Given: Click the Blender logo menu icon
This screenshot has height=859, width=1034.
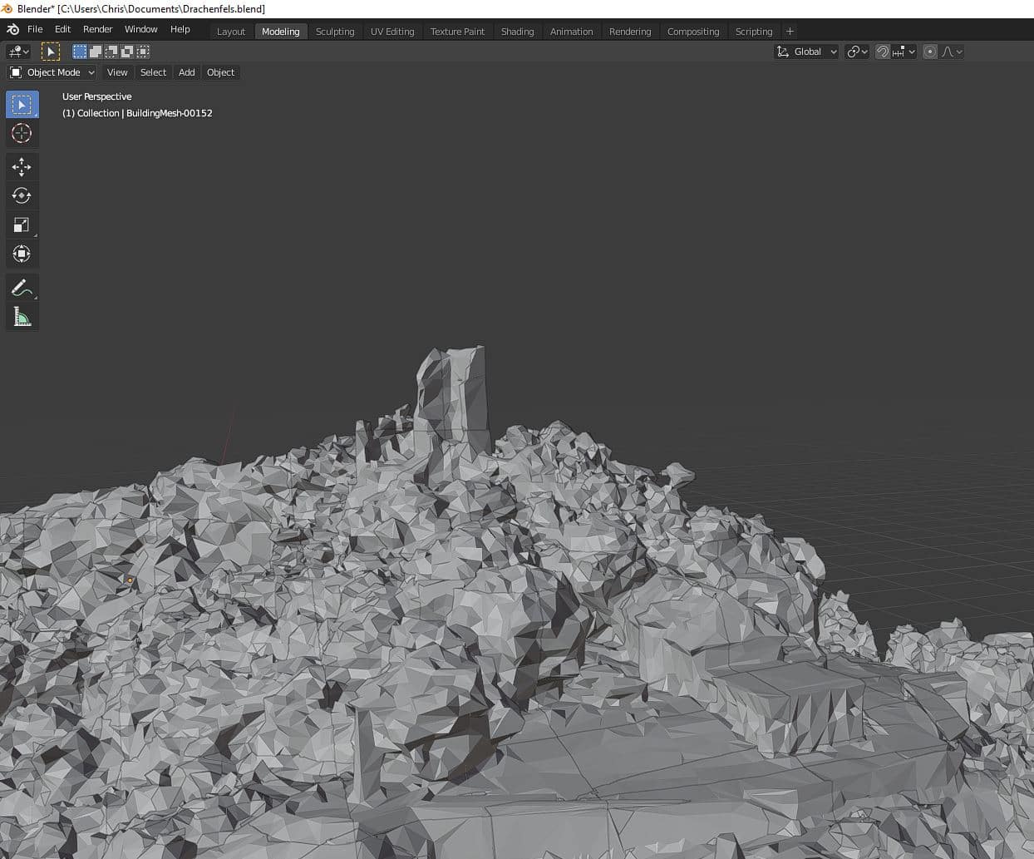Looking at the screenshot, I should point(12,29).
